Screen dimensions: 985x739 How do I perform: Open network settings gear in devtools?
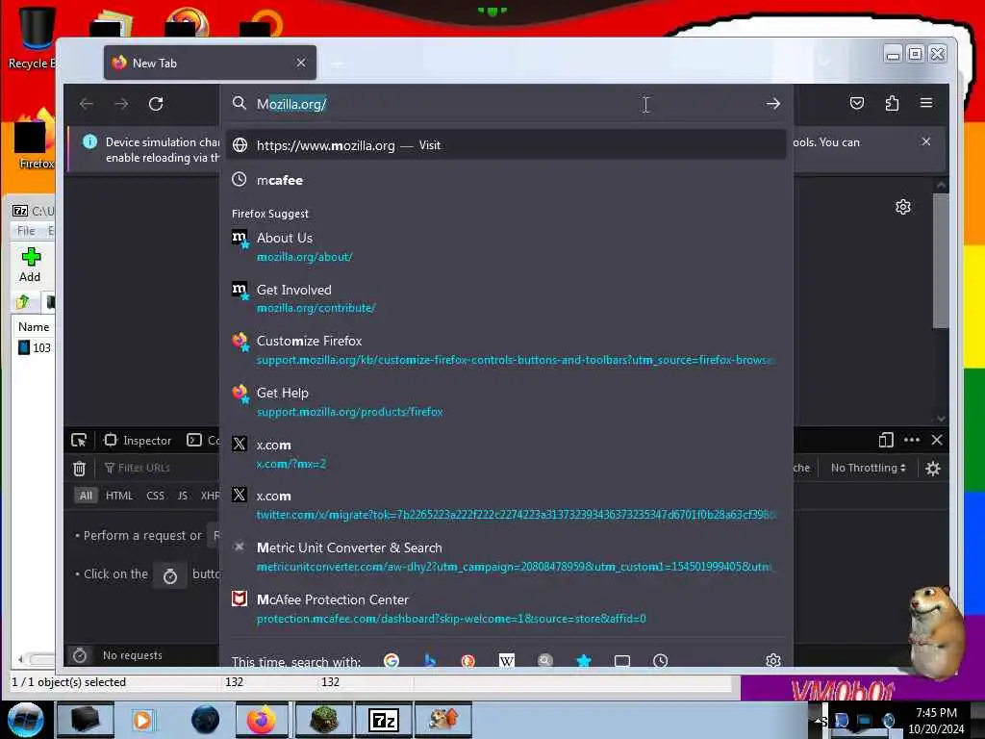point(933,469)
